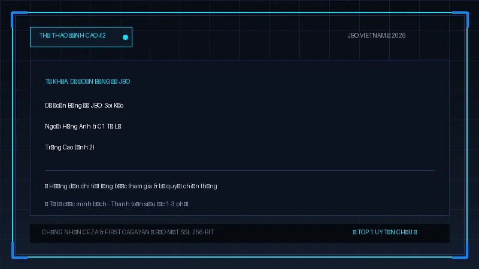Viewport: 479px width, 269px height.
Task: Click the cyan keyword heading ending in 'JBO'
Action: point(87,81)
